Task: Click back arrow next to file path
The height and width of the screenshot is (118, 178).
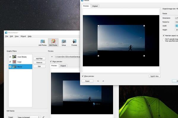Action: [x=52, y=57]
